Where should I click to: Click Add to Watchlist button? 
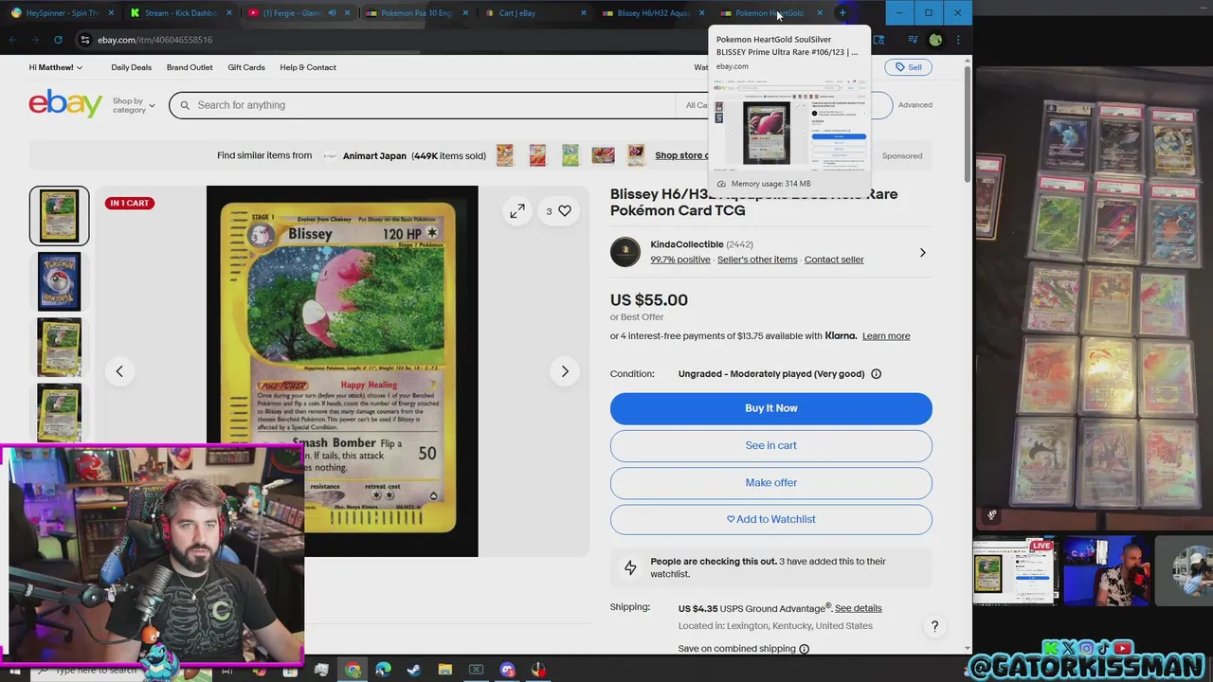coord(770,519)
